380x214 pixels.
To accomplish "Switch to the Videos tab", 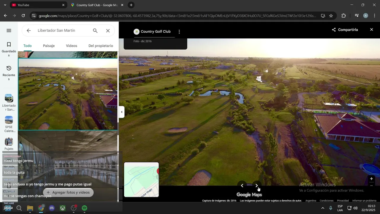I will click(x=72, y=46).
